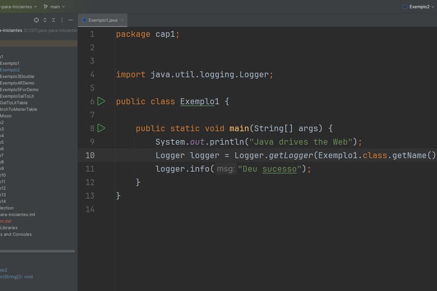437x291 pixels.
Task: Click the italic out field on line 9
Action: pos(197,142)
